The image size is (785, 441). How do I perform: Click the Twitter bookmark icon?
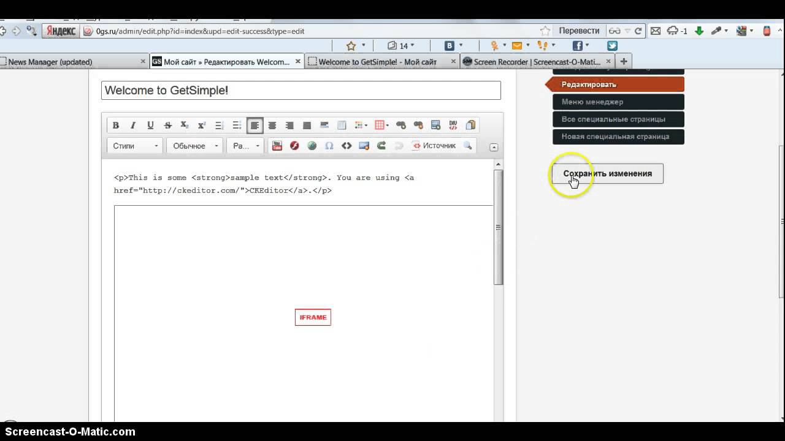(612, 46)
